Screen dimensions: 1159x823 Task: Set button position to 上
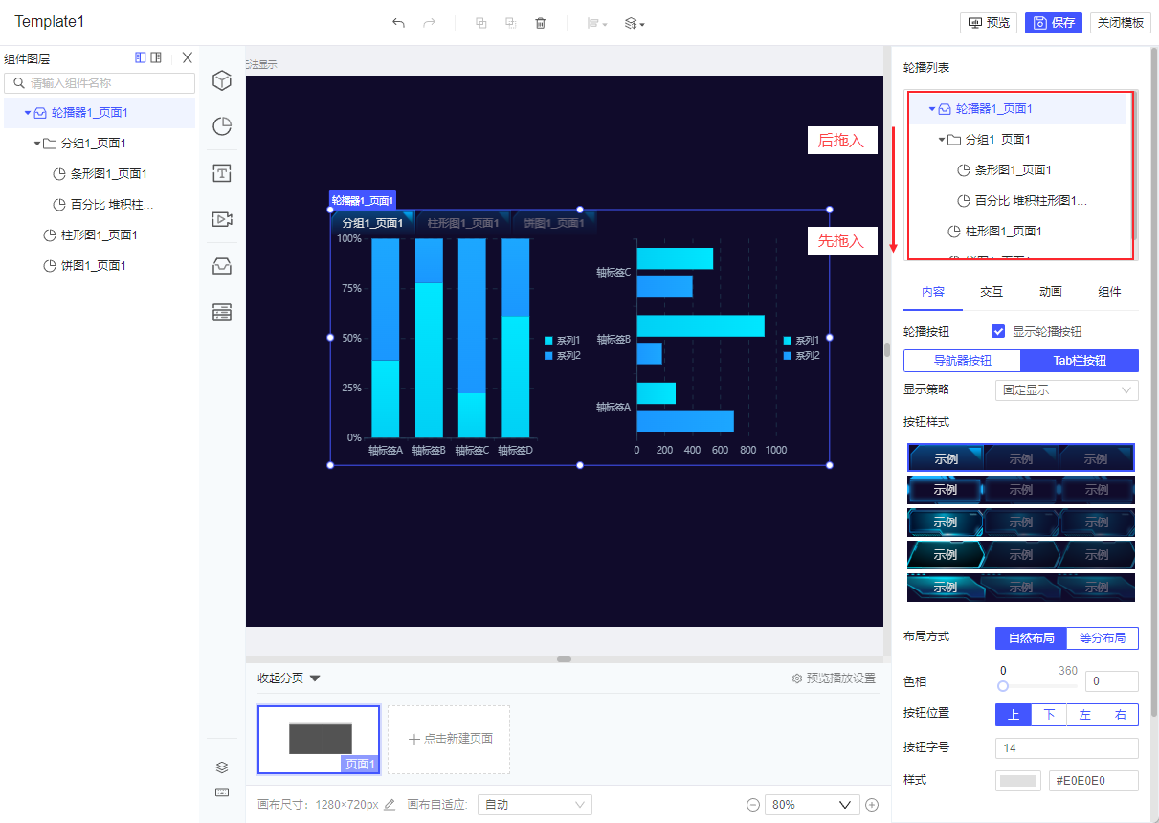click(1014, 715)
